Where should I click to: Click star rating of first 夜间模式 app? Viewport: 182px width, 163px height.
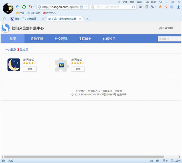(x=30, y=63)
